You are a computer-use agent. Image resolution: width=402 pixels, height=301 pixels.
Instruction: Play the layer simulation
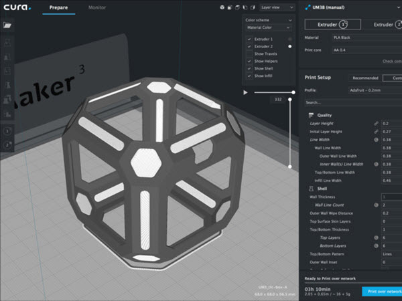[x=246, y=92]
